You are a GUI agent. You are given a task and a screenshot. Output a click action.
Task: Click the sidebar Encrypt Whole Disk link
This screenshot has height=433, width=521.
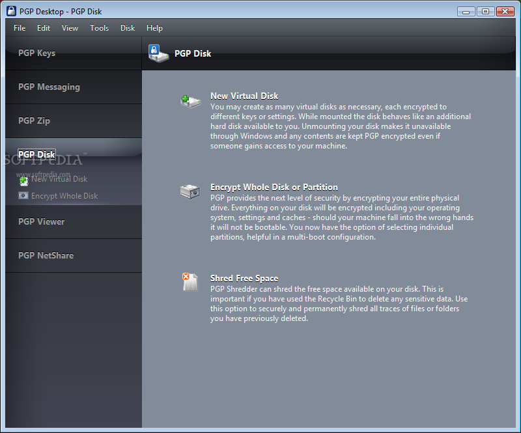(64, 196)
